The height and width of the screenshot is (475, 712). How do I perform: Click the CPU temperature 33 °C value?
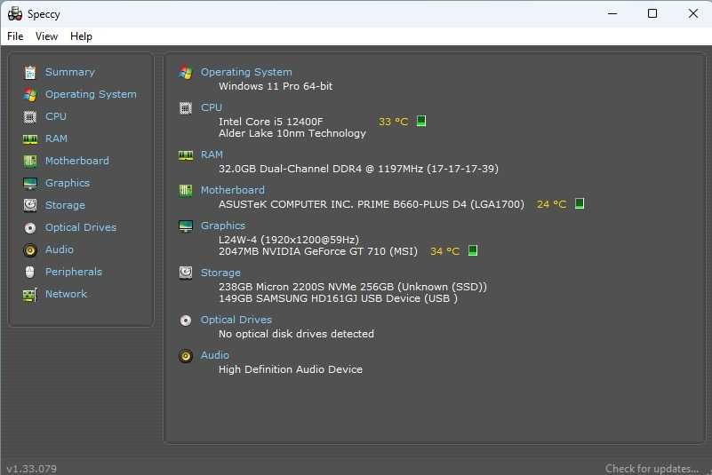click(x=393, y=122)
